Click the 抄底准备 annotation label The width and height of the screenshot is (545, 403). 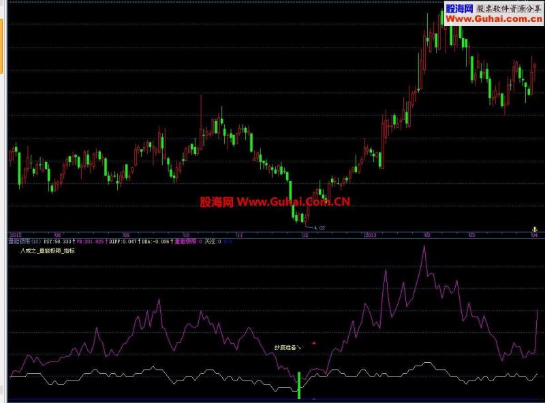click(x=285, y=347)
